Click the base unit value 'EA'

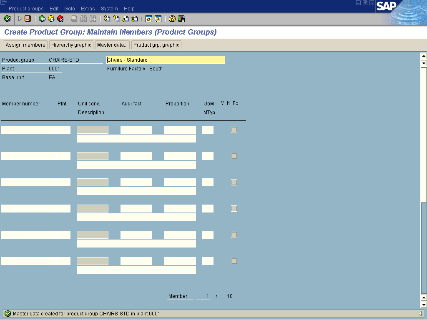(52, 77)
